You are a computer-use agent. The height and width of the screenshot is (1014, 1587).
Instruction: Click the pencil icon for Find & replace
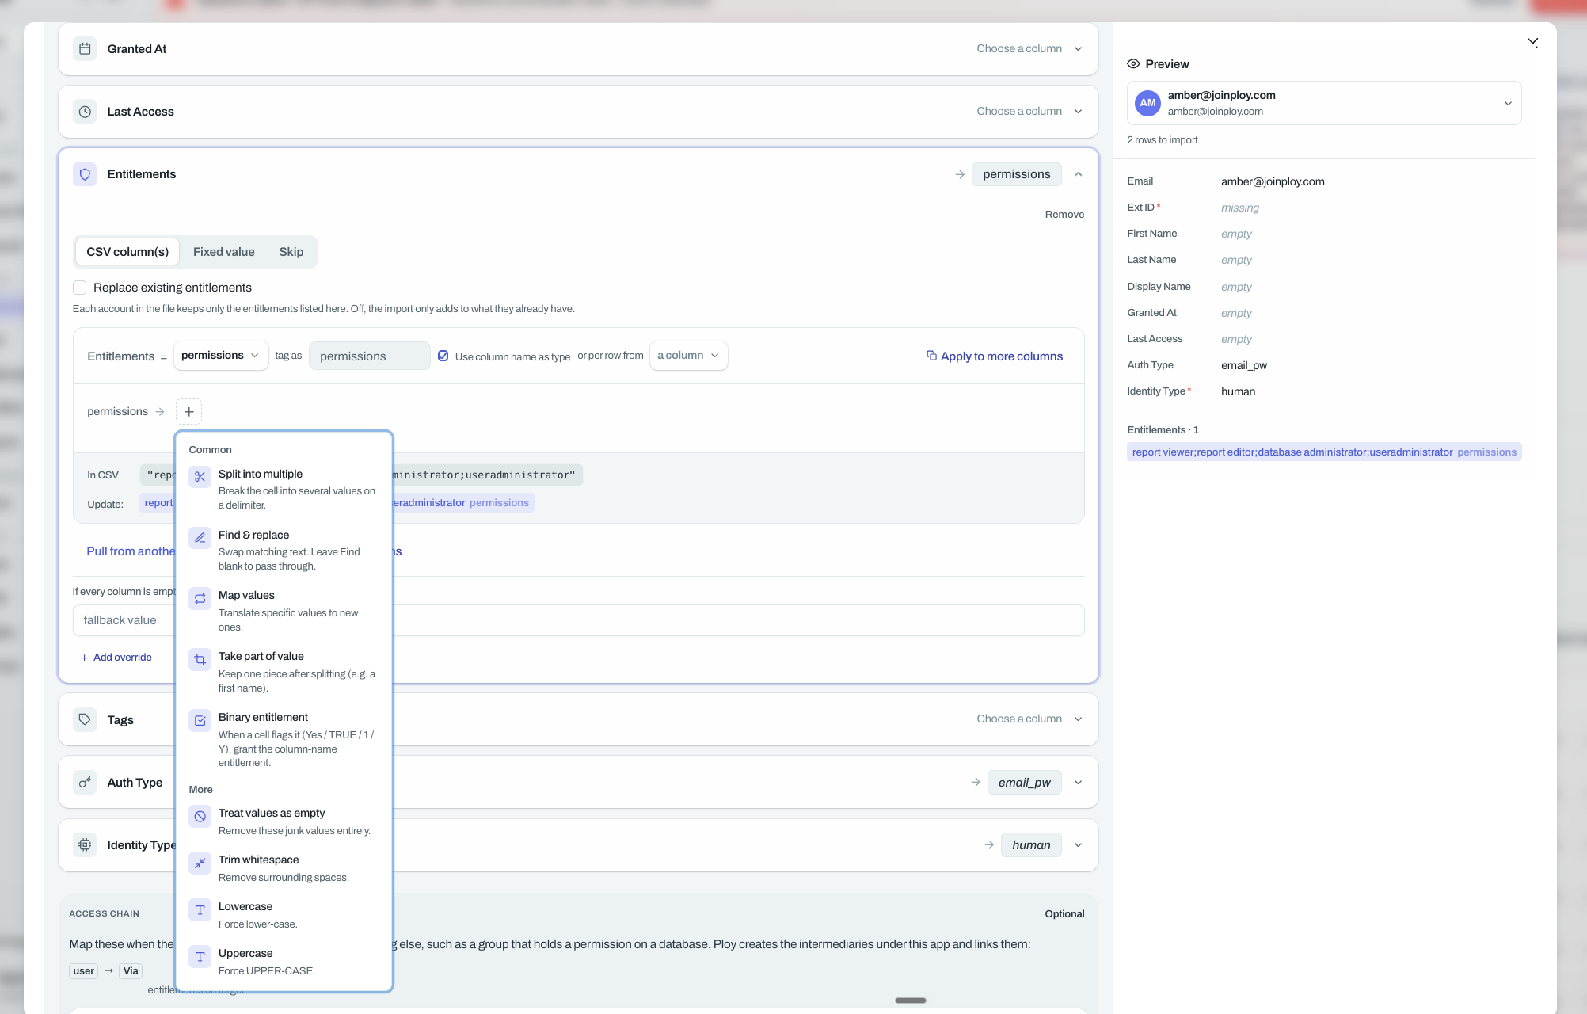200,538
